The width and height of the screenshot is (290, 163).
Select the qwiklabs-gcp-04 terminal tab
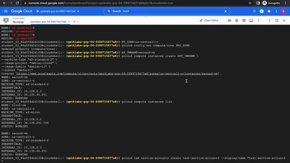[x=48, y=22]
